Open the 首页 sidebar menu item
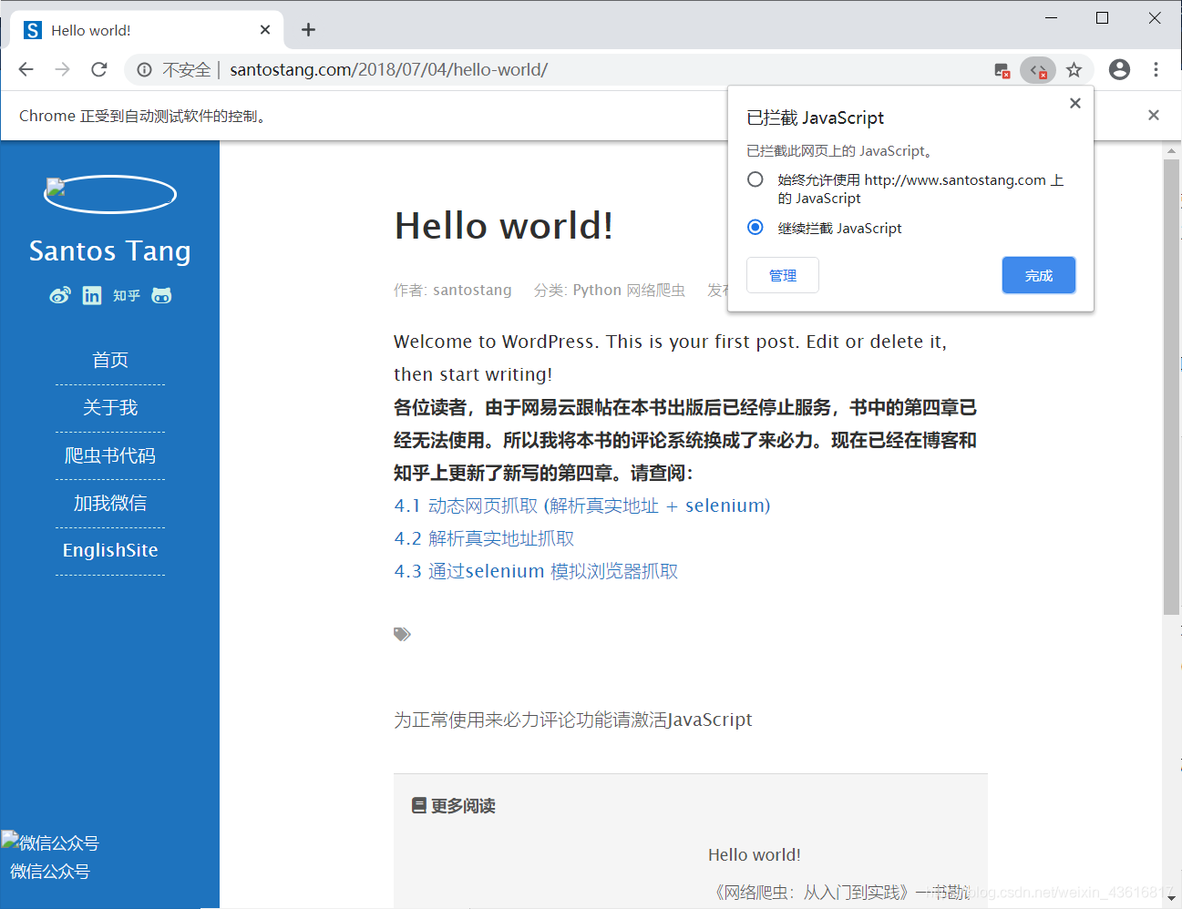The image size is (1182, 909). (110, 360)
